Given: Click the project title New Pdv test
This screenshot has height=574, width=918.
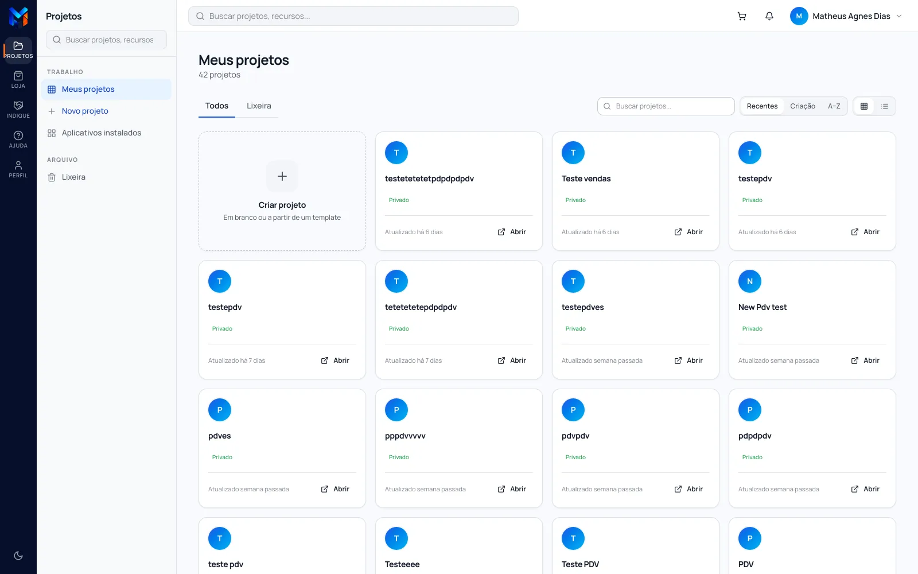Looking at the screenshot, I should click(x=763, y=307).
